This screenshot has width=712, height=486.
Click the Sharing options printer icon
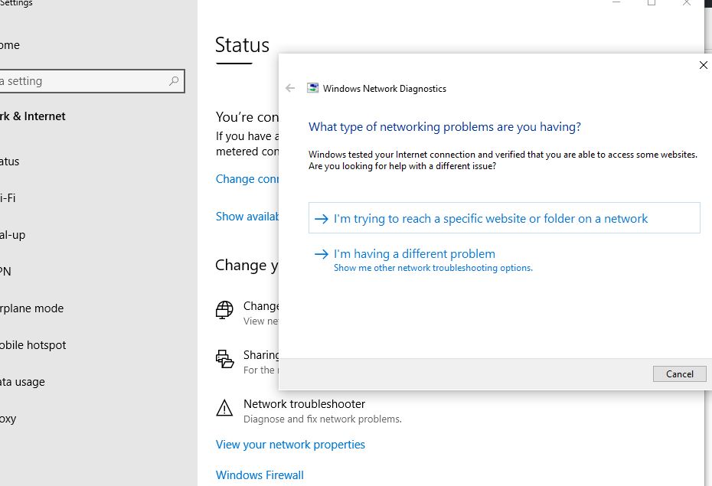point(224,358)
